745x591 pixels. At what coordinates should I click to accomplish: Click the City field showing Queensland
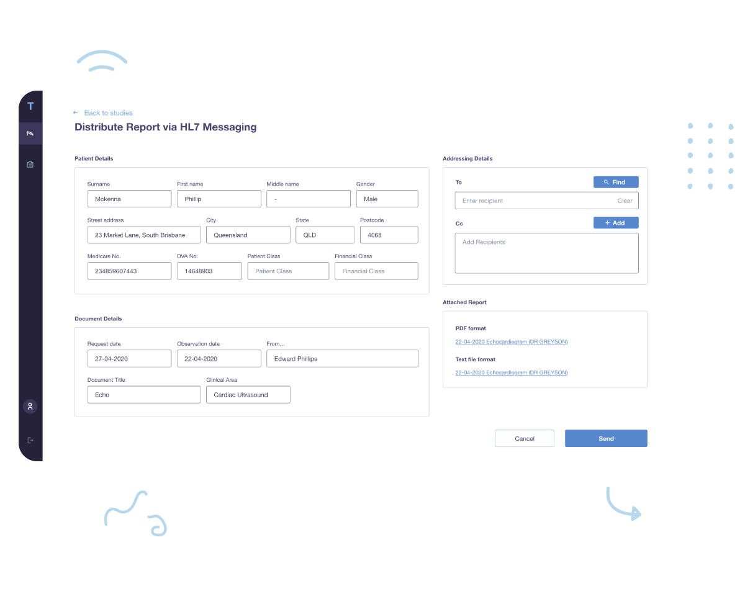(x=248, y=235)
